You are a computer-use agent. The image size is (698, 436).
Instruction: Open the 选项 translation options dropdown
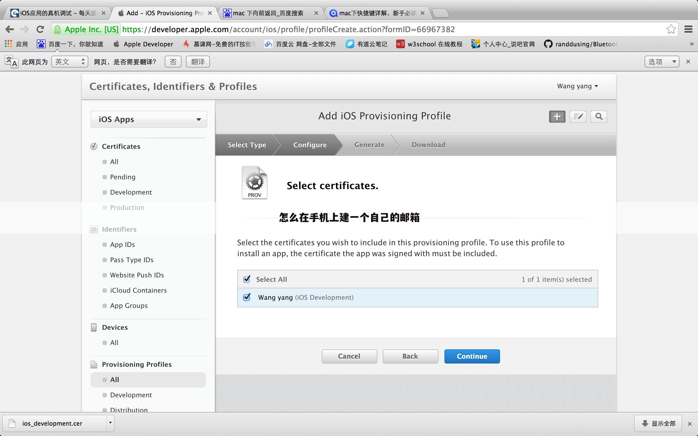coord(662,62)
